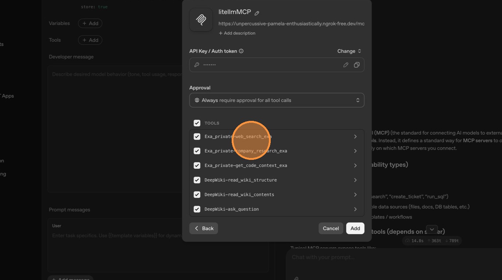This screenshot has height=280, width=502.
Task: Copy the API key token
Action: click(356, 65)
